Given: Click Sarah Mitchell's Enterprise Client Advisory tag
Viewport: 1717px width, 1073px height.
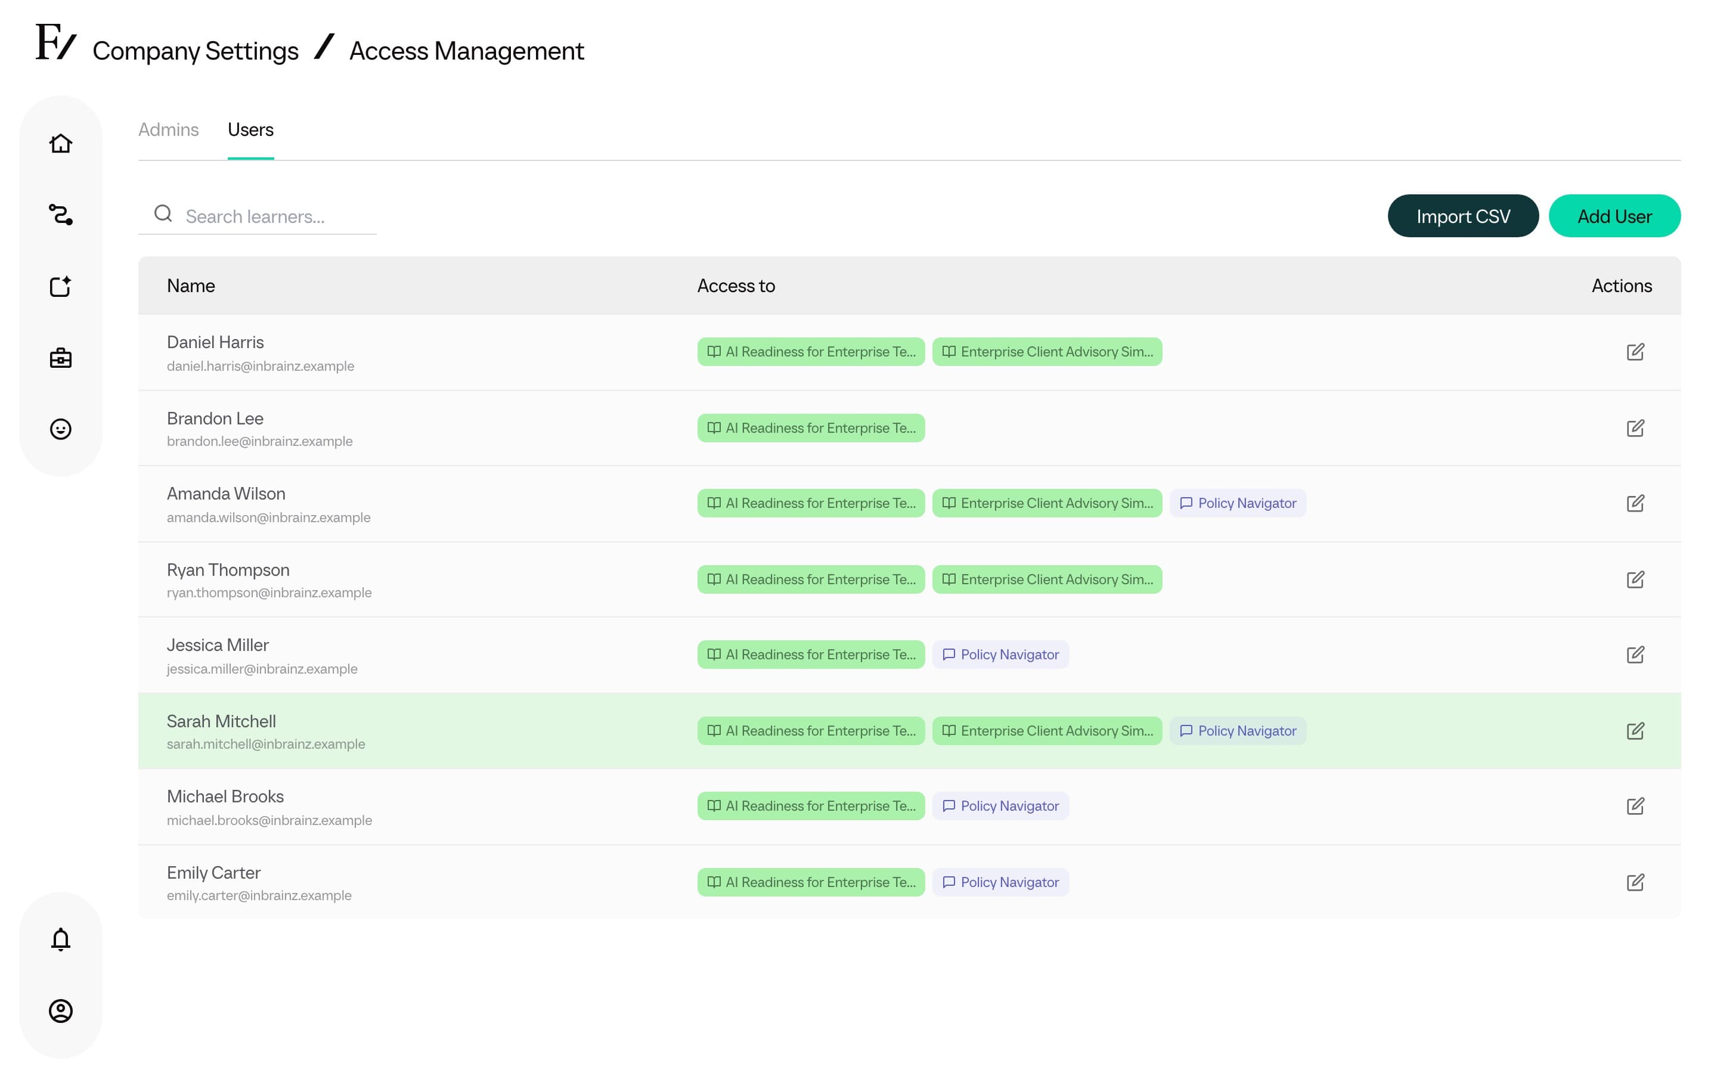Looking at the screenshot, I should point(1046,731).
